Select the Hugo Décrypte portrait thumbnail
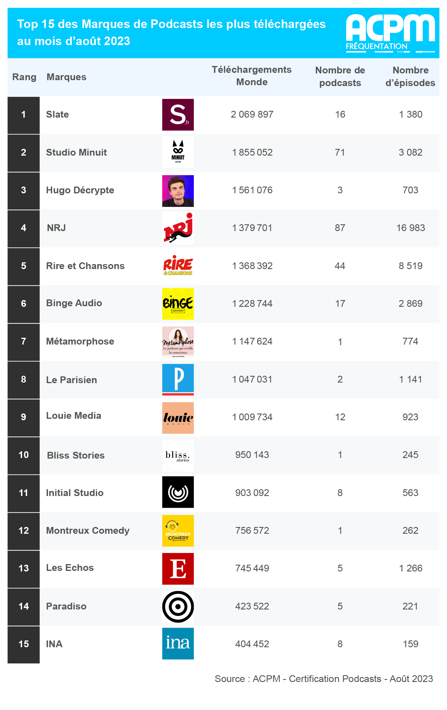The image size is (447, 710). coord(178,190)
